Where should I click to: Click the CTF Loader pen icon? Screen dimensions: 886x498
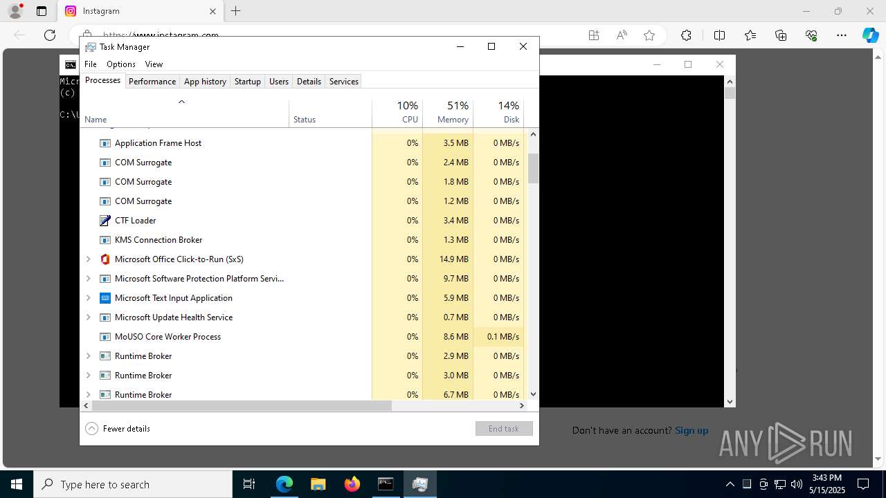pyautogui.click(x=105, y=221)
